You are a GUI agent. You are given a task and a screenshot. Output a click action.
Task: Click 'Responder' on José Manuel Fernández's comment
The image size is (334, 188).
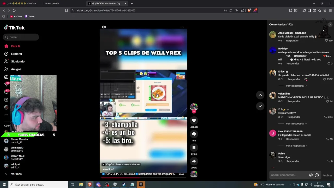292,41
